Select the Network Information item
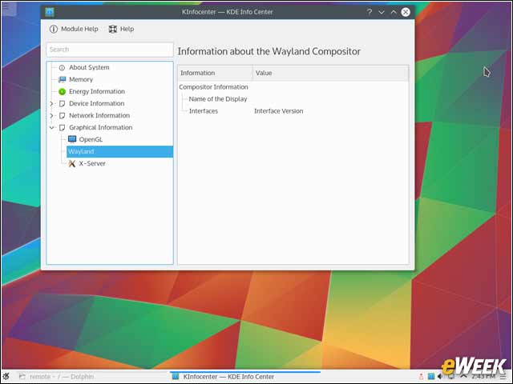This screenshot has height=384, width=513. click(99, 115)
